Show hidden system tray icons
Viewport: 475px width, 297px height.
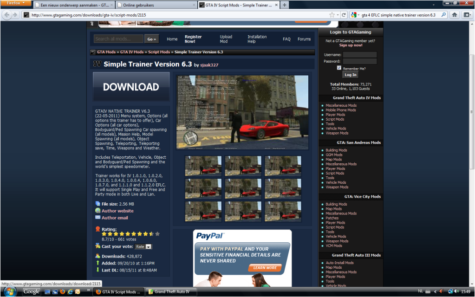point(436,291)
